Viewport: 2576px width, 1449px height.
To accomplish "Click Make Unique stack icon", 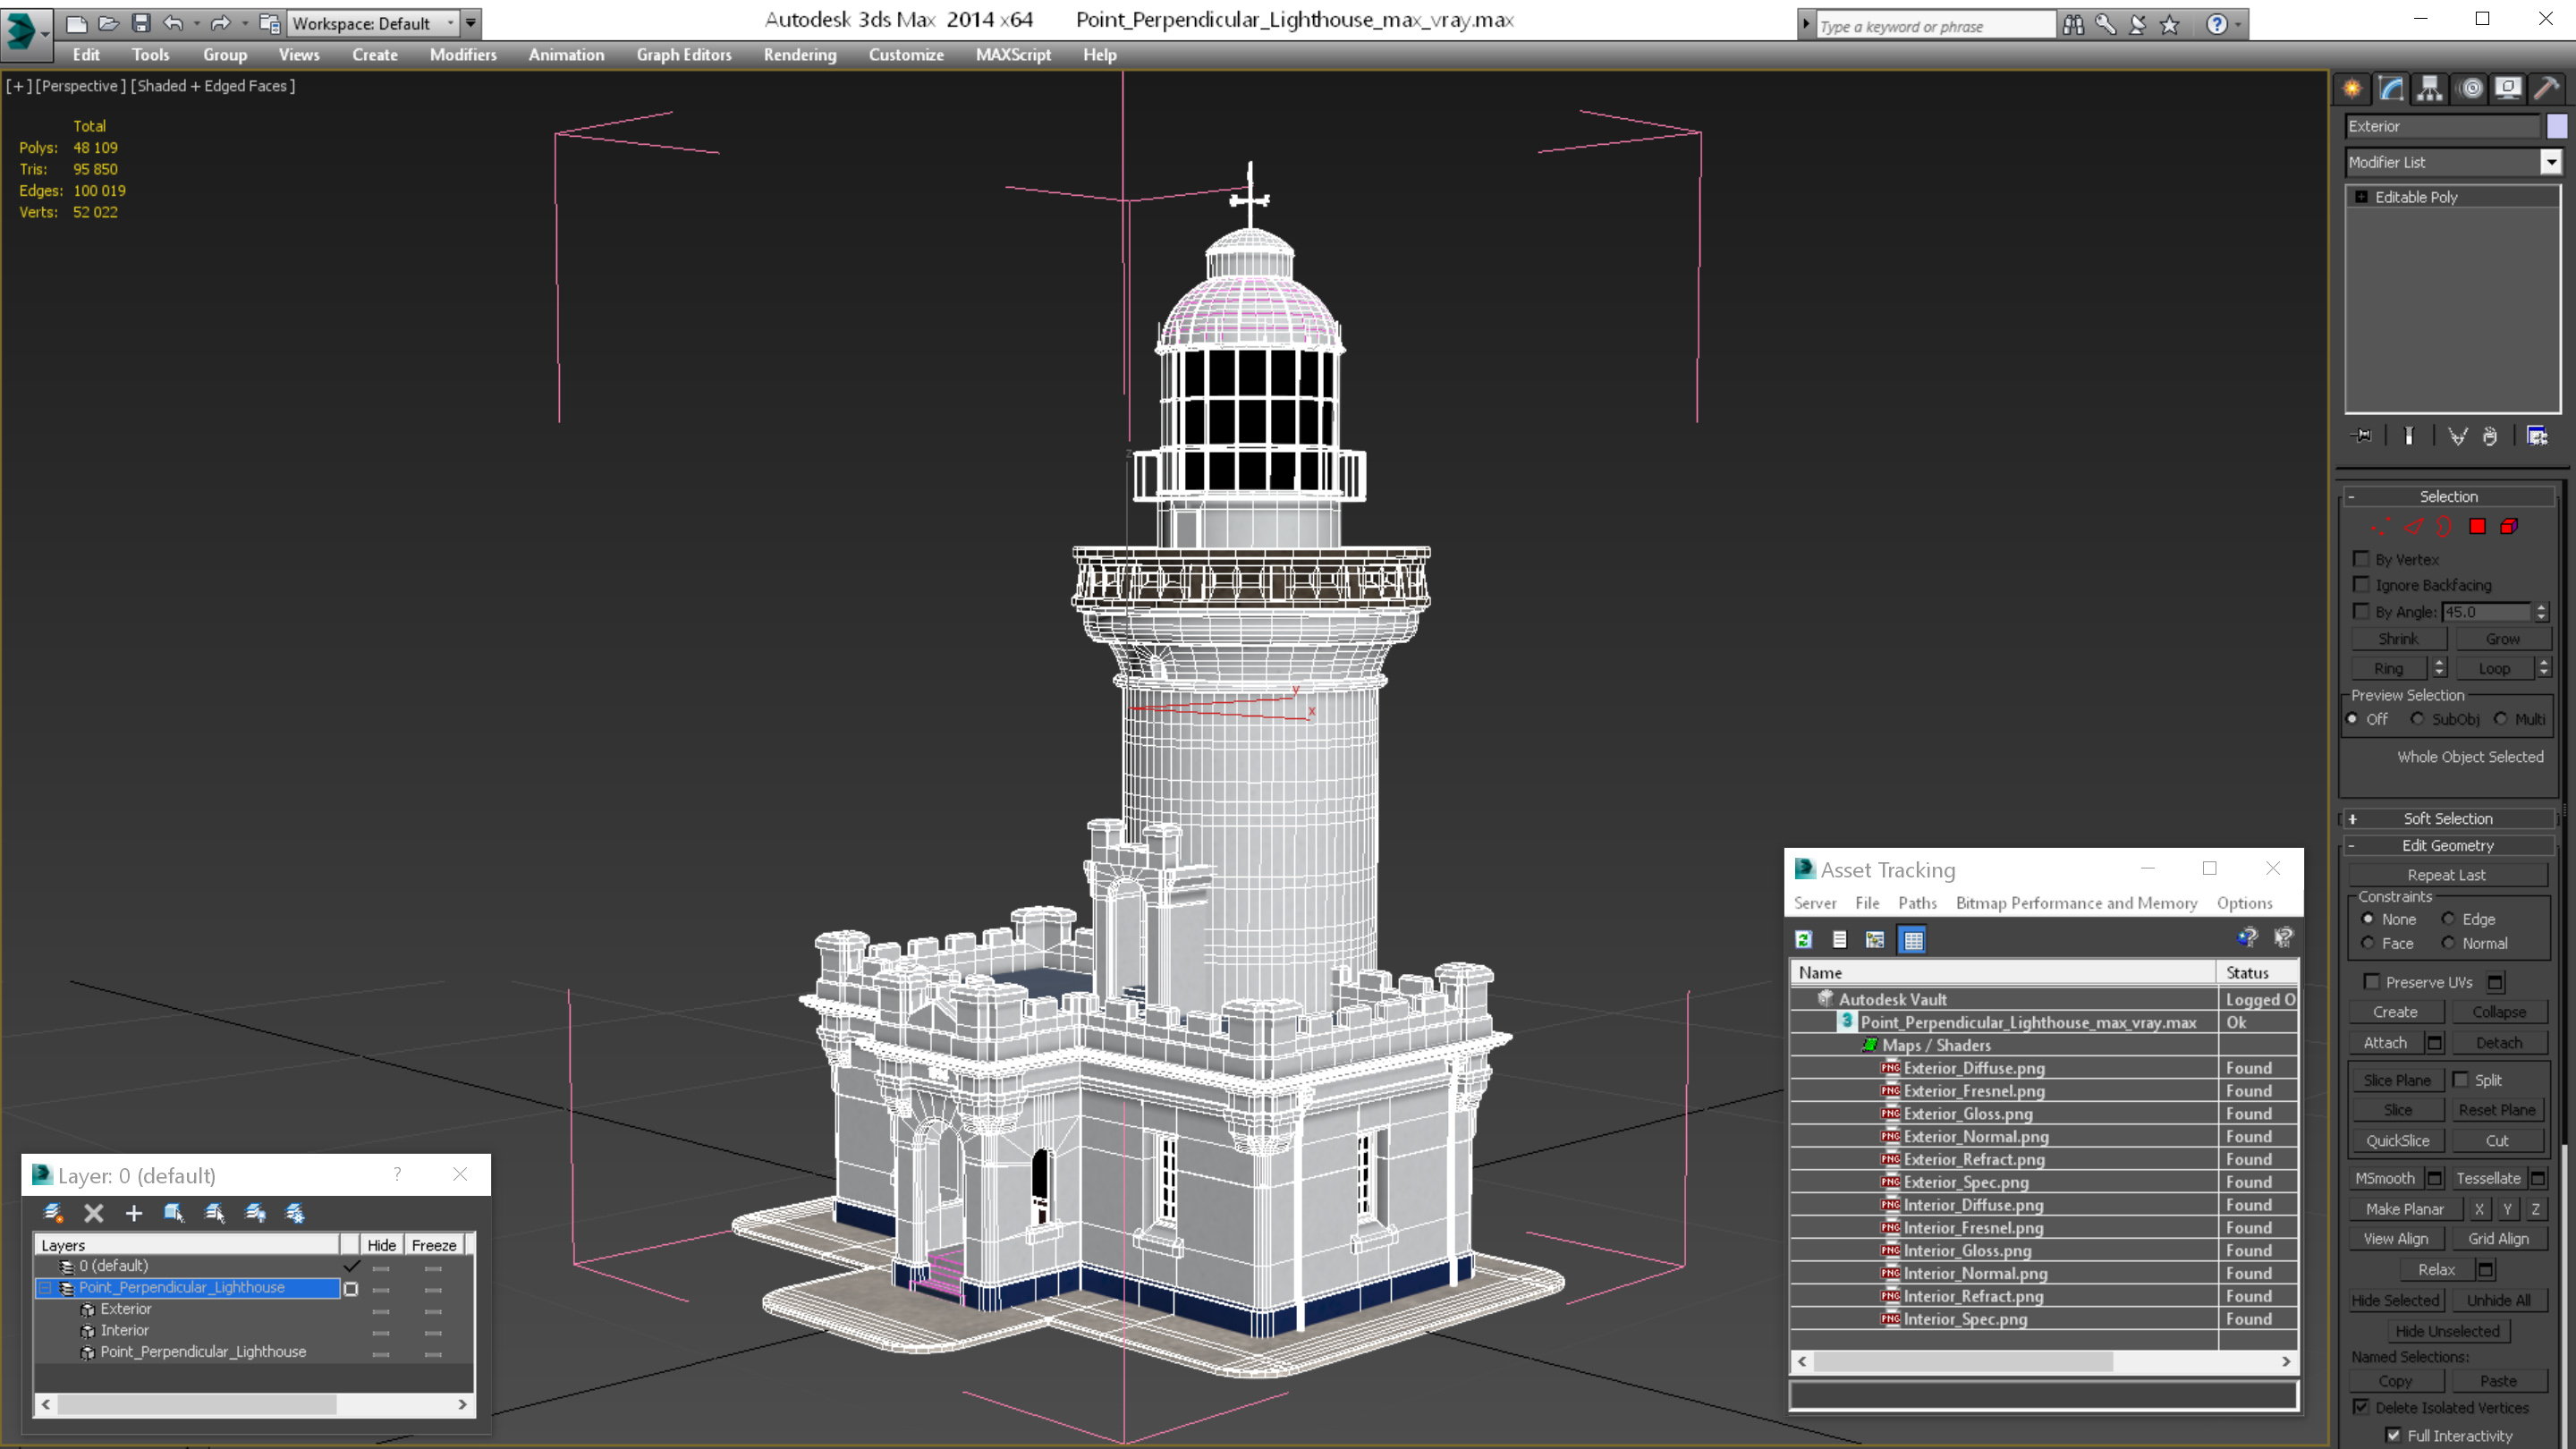I will 2457,436.
